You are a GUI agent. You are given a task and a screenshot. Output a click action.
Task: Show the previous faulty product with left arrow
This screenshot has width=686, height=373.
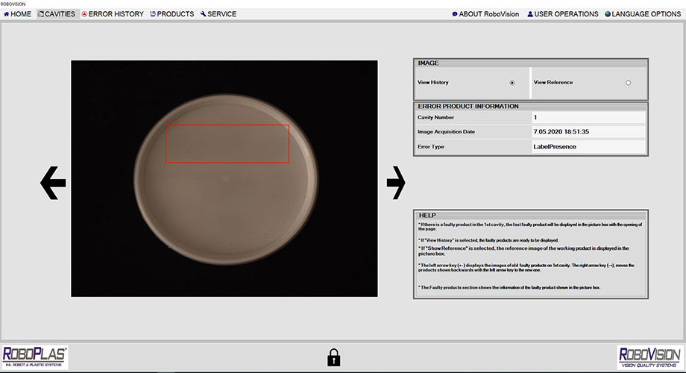pos(53,183)
